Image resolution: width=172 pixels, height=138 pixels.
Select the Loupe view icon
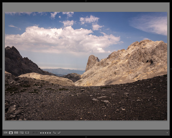point(11,133)
